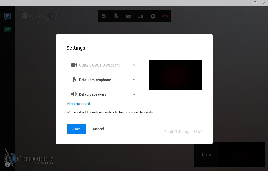Save the settings
This screenshot has height=171, width=268.
pos(76,129)
